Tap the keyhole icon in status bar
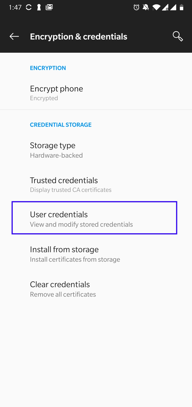The height and width of the screenshot is (407, 192). pyautogui.click(x=39, y=7)
